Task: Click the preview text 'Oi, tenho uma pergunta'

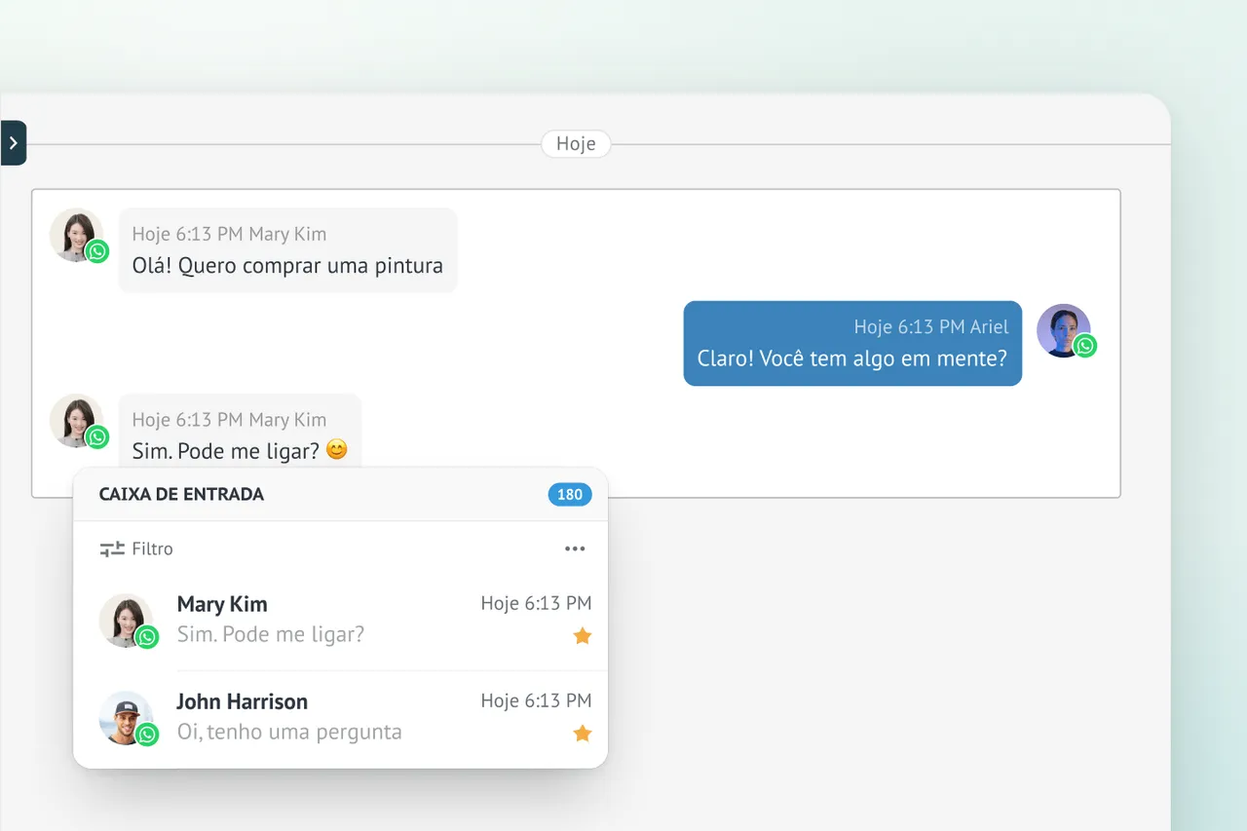Action: [x=289, y=733]
